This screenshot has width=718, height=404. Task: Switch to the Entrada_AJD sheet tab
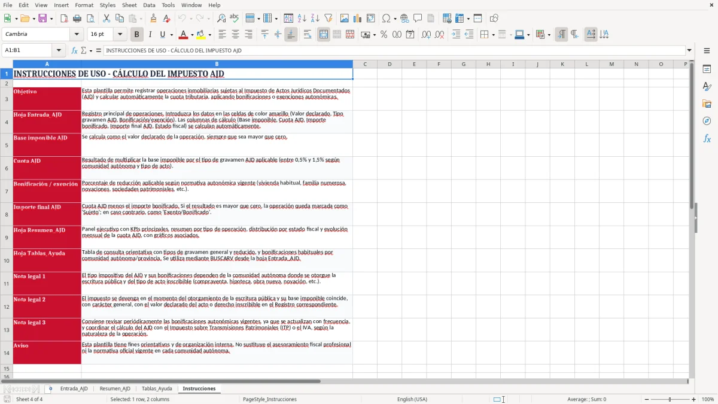tap(74, 388)
